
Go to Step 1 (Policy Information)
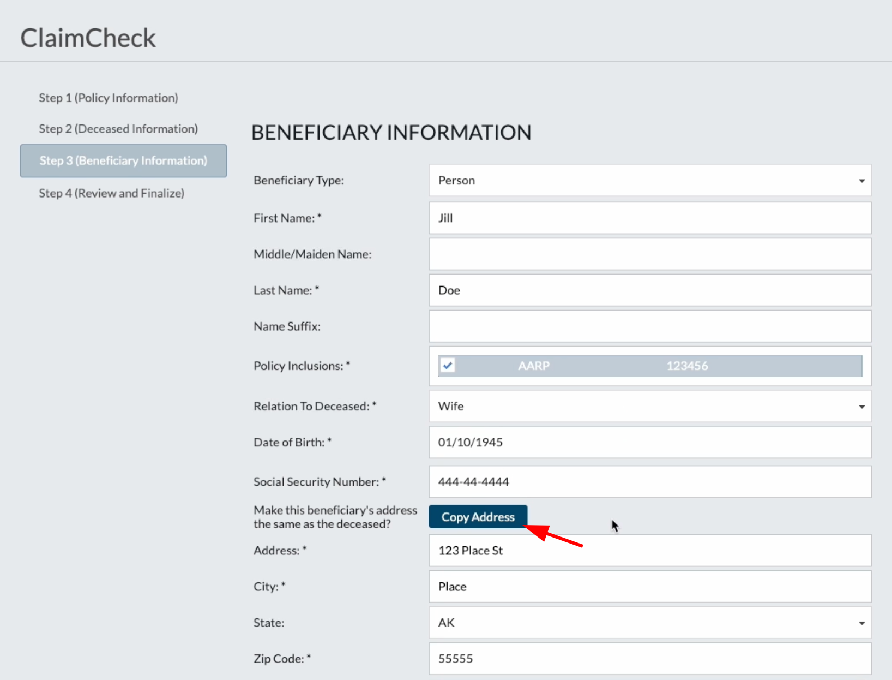[x=108, y=97]
